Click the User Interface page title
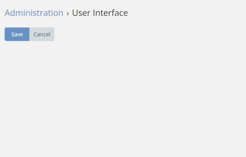Viewport: 246px width, 157px height. pos(100,13)
